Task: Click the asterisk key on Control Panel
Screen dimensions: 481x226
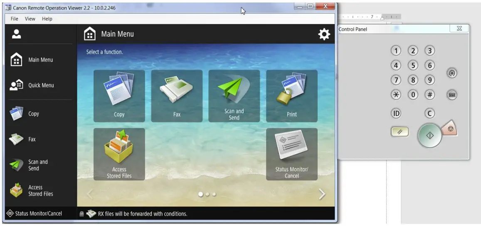Action: [x=396, y=95]
